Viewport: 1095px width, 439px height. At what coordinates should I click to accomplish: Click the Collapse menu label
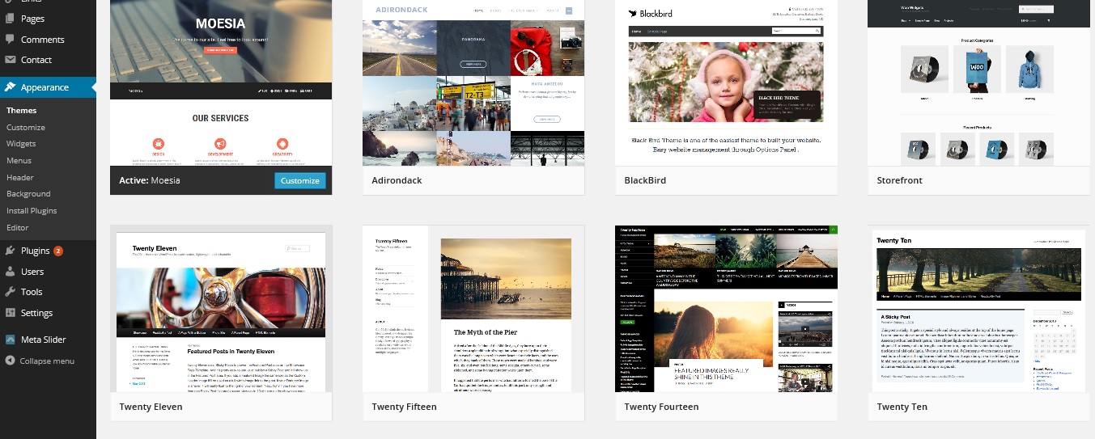tap(47, 361)
